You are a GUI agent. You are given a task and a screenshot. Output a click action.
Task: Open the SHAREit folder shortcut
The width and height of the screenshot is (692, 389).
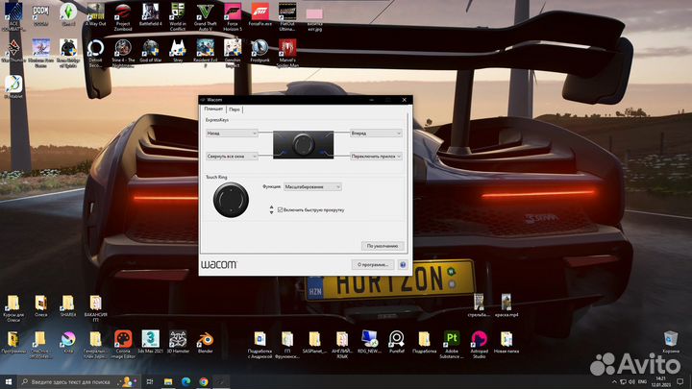[x=68, y=306]
